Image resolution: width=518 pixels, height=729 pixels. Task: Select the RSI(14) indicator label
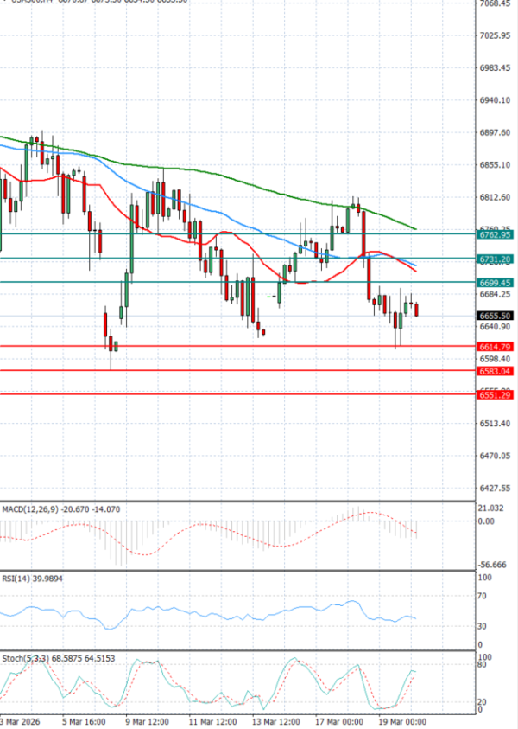point(19,579)
